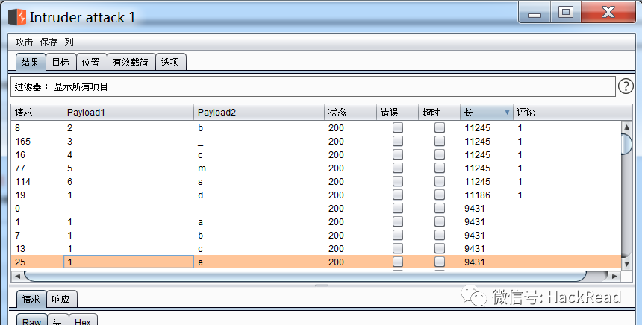Open the 头 headers view tab
The width and height of the screenshot is (642, 325).
[57, 321]
